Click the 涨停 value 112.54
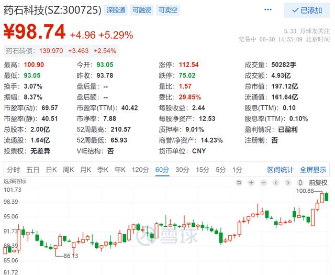Viewport: 335px width, 275px height. coord(189,65)
